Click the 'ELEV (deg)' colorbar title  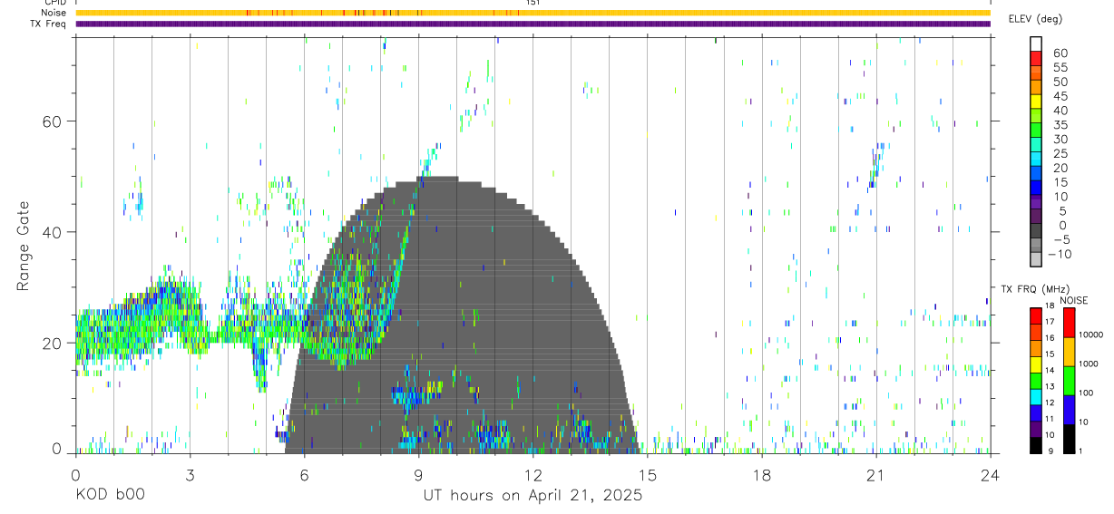click(x=1034, y=20)
